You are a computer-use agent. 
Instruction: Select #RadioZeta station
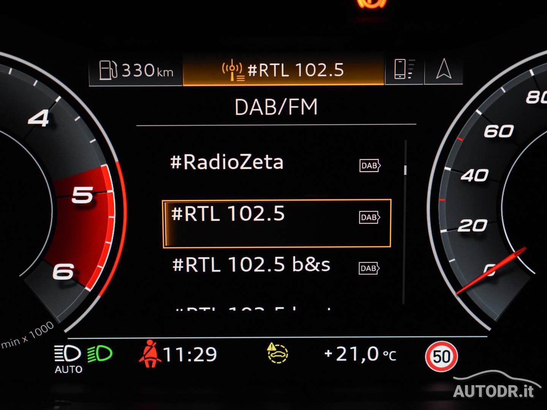[227, 162]
